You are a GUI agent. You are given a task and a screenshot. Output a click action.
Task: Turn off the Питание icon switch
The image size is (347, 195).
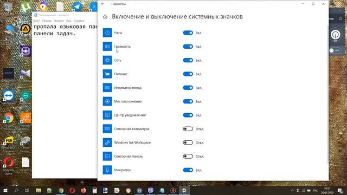pos(188,74)
